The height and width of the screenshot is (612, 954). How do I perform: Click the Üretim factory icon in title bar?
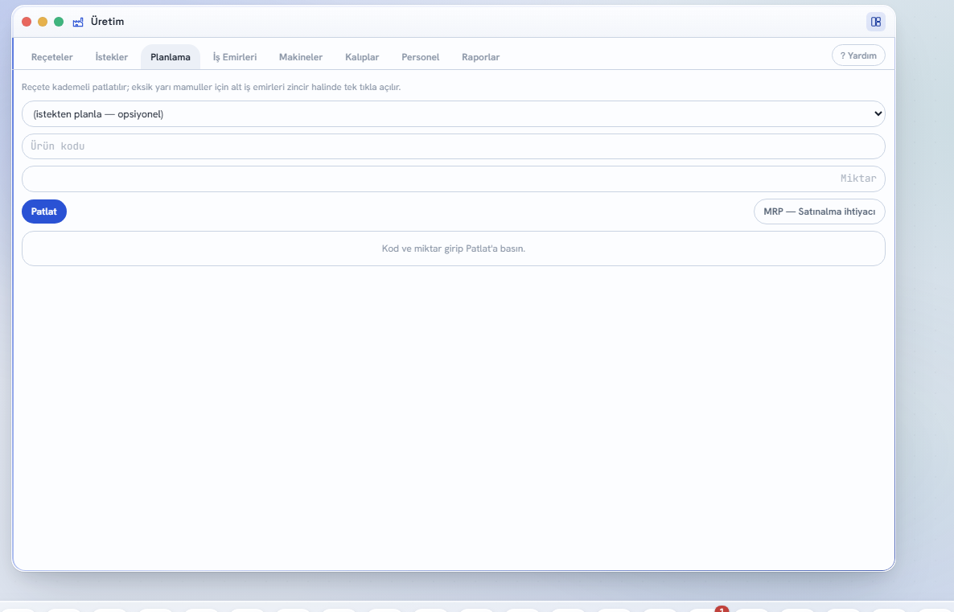coord(78,22)
